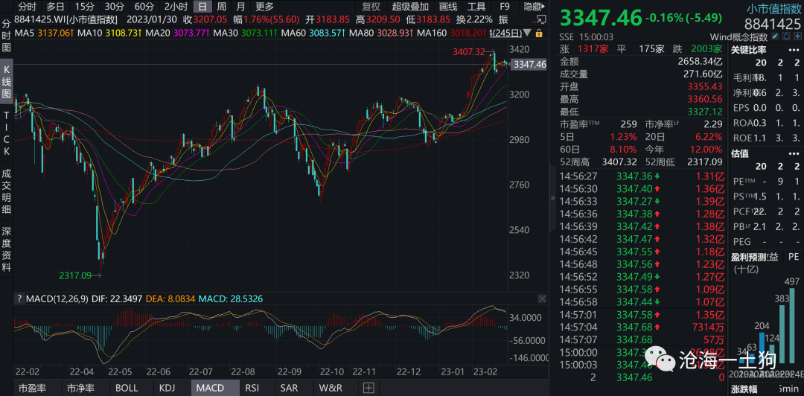
Task: Open MACD indicator help question mark
Action: [x=19, y=298]
